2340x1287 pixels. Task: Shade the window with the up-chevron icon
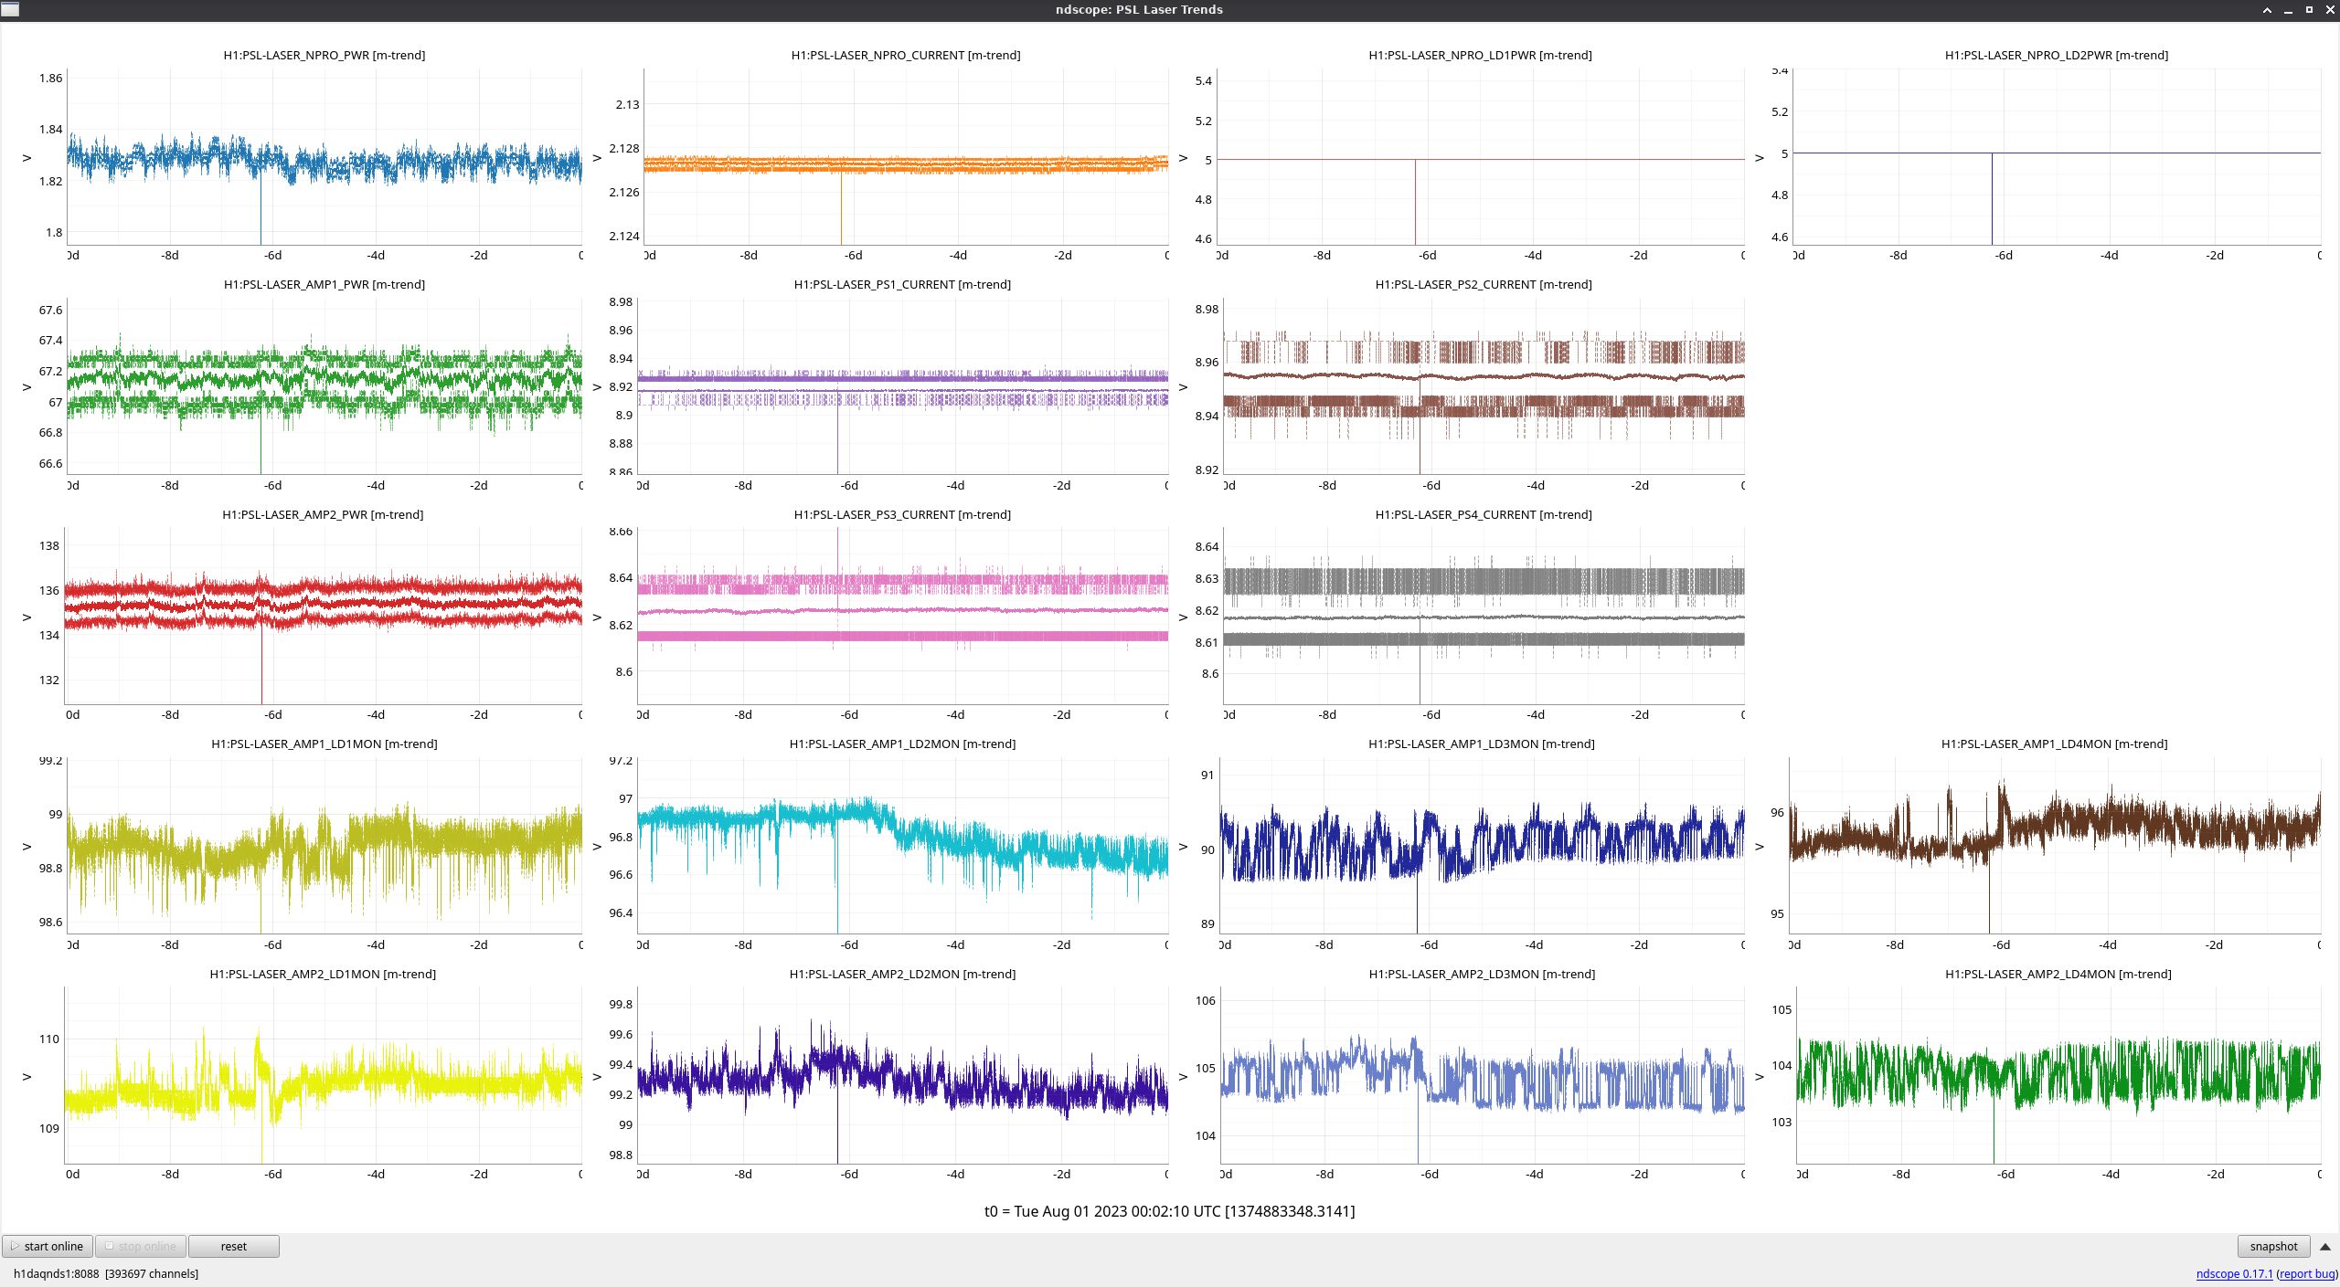pos(2267,10)
